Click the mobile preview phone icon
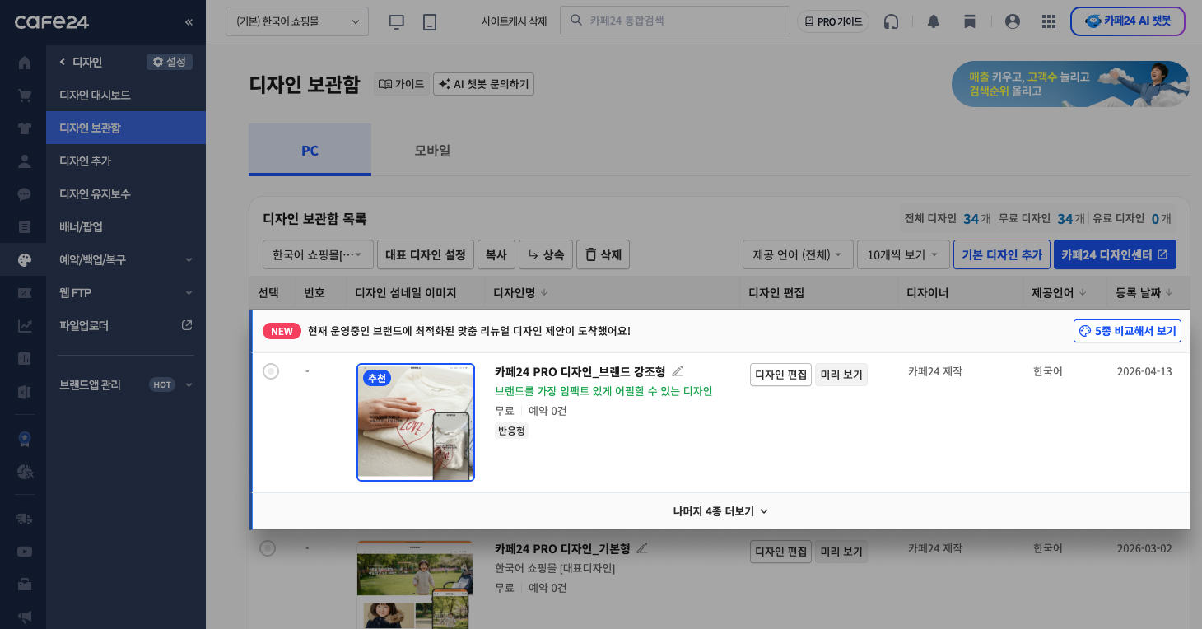The height and width of the screenshot is (629, 1202). coord(430,21)
